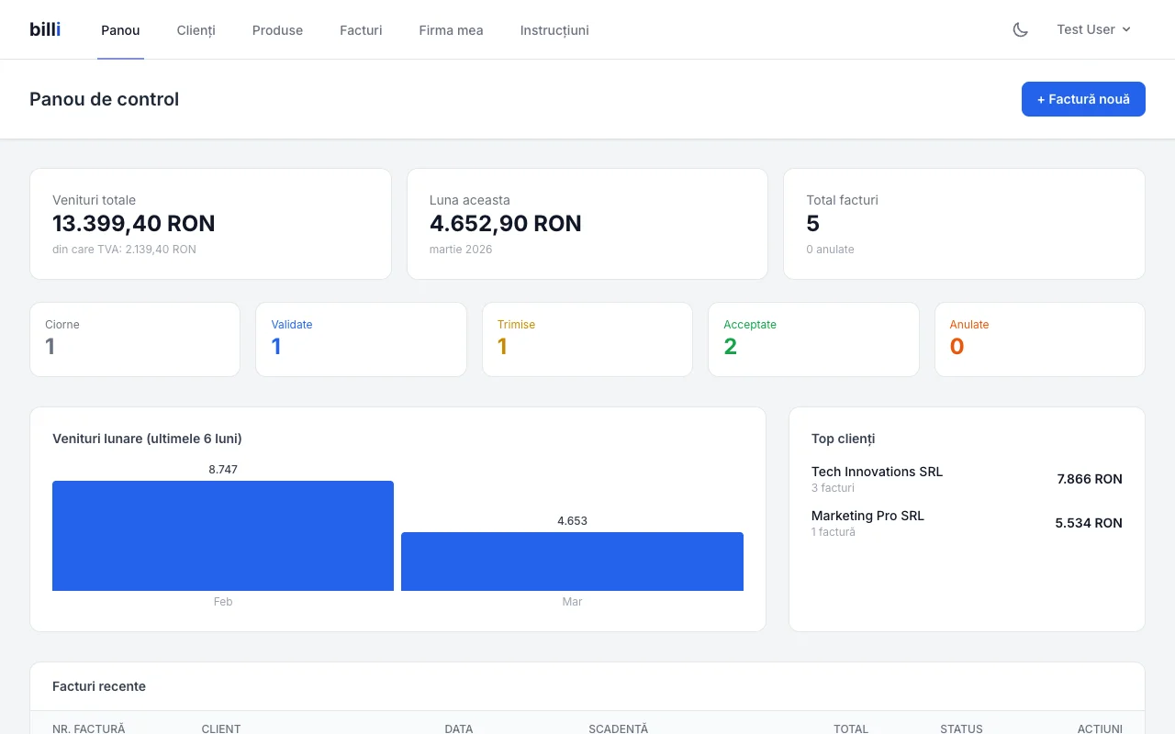Click the Trimise status card

pyautogui.click(x=587, y=339)
